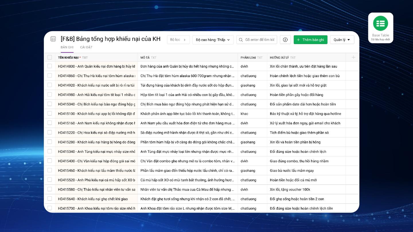Select the BẢN GHI tab

67,47
